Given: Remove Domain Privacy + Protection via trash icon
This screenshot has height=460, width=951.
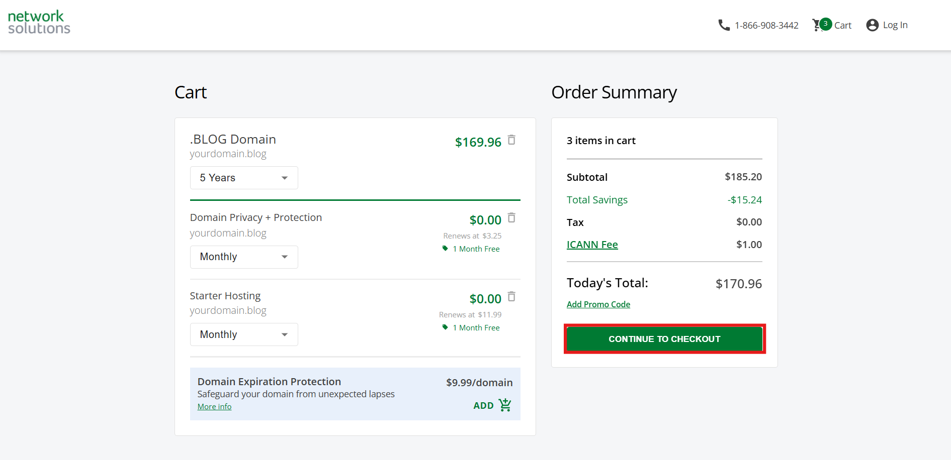Looking at the screenshot, I should click(x=511, y=217).
